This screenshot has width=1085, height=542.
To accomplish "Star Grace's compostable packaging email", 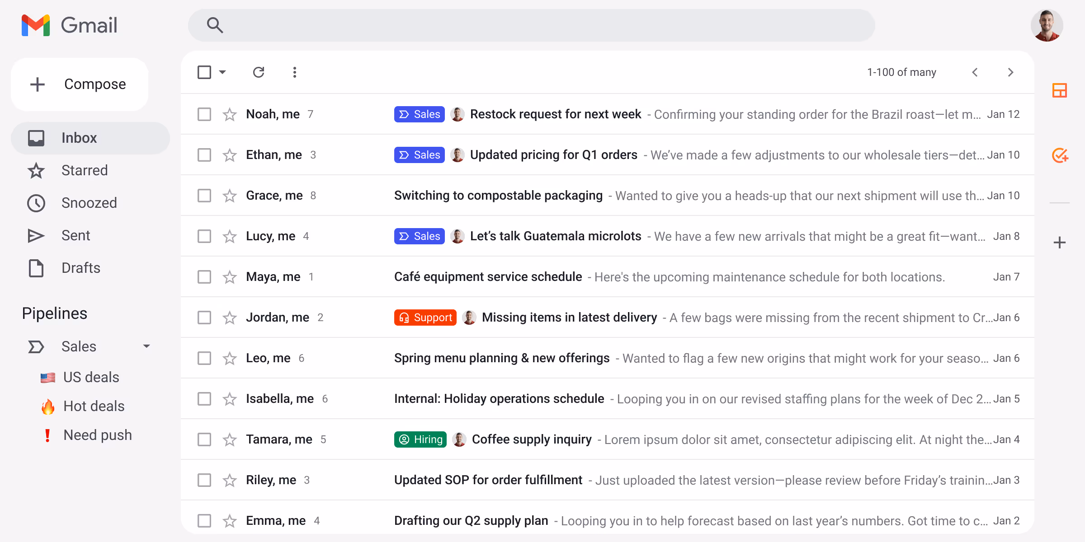I will coord(229,195).
